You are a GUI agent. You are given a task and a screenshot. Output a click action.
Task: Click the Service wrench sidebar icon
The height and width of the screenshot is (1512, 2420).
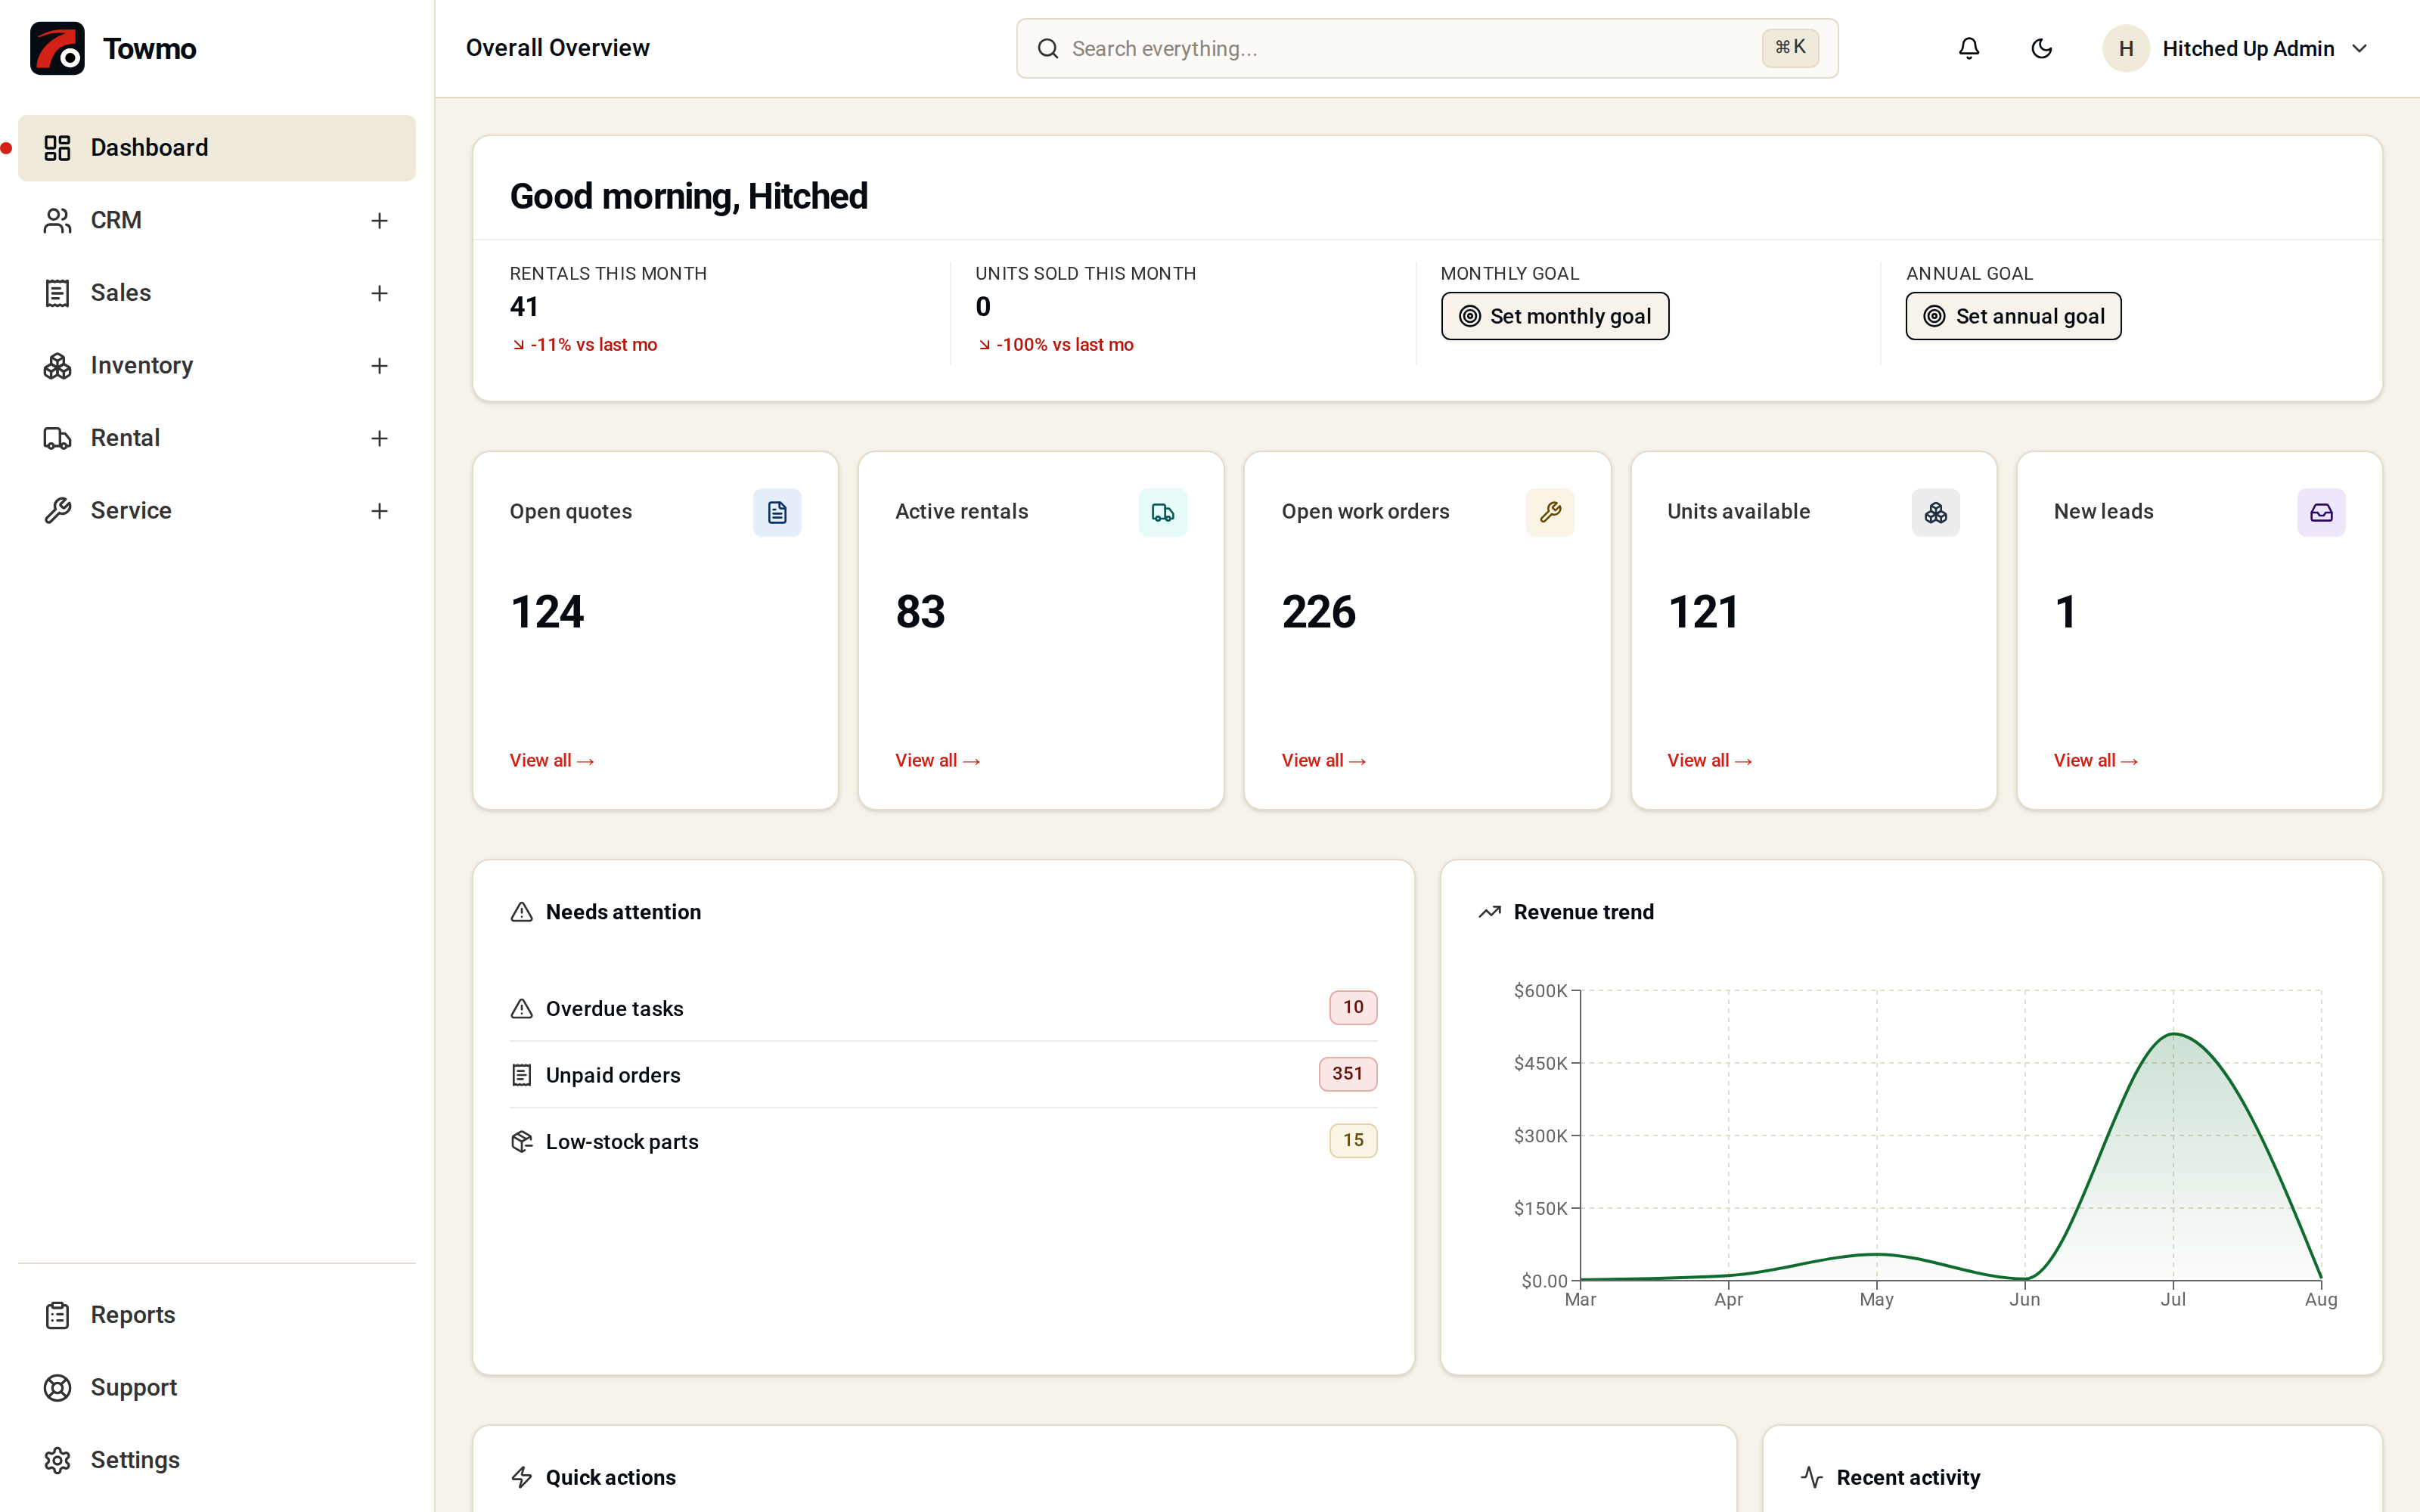pyautogui.click(x=57, y=511)
